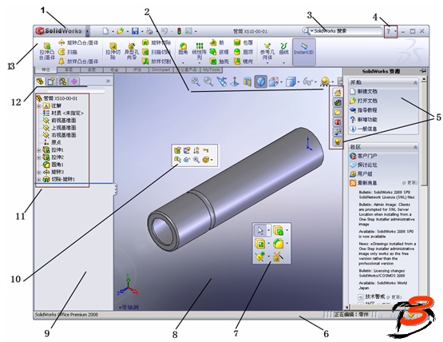Open the Help question mark dropdown arrow
443x342 pixels.
[395, 31]
